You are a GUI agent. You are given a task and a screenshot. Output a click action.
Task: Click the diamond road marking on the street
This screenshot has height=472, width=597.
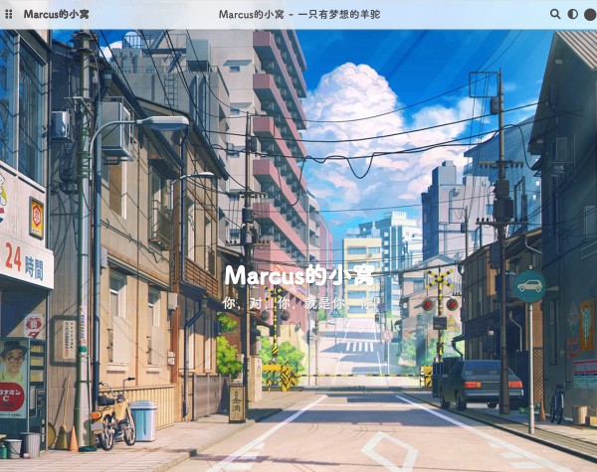coord(389,450)
